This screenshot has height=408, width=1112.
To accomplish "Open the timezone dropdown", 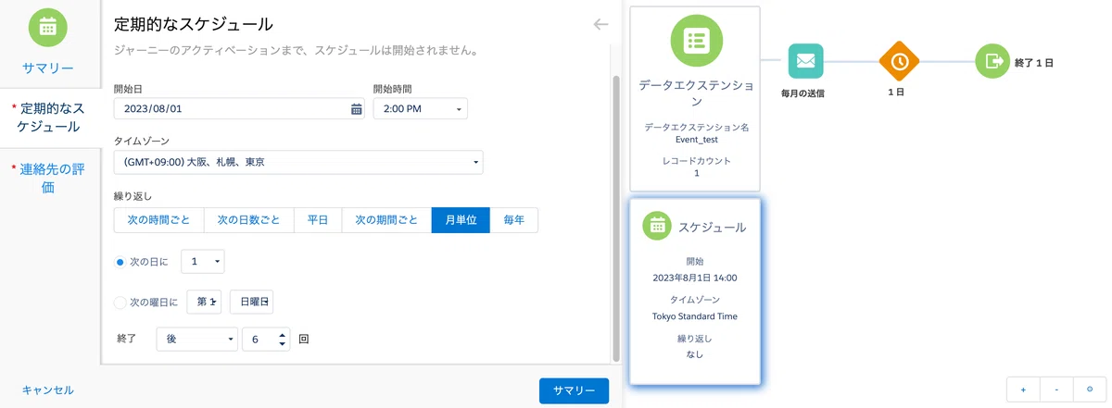I will tap(298, 162).
